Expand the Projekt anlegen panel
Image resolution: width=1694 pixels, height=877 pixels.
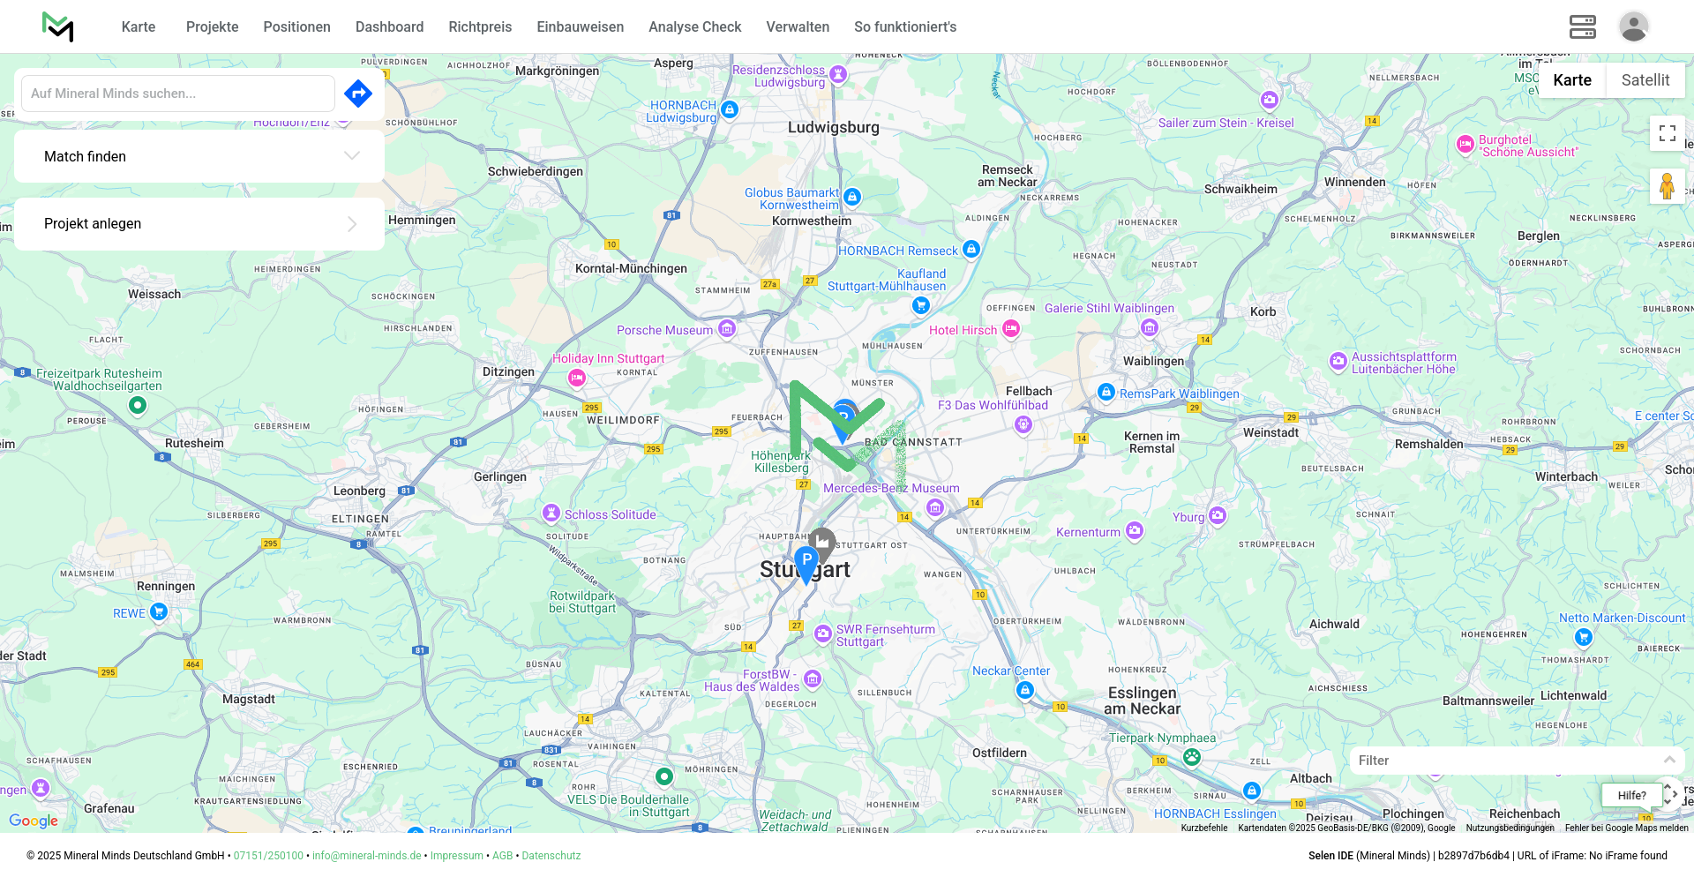pos(199,224)
